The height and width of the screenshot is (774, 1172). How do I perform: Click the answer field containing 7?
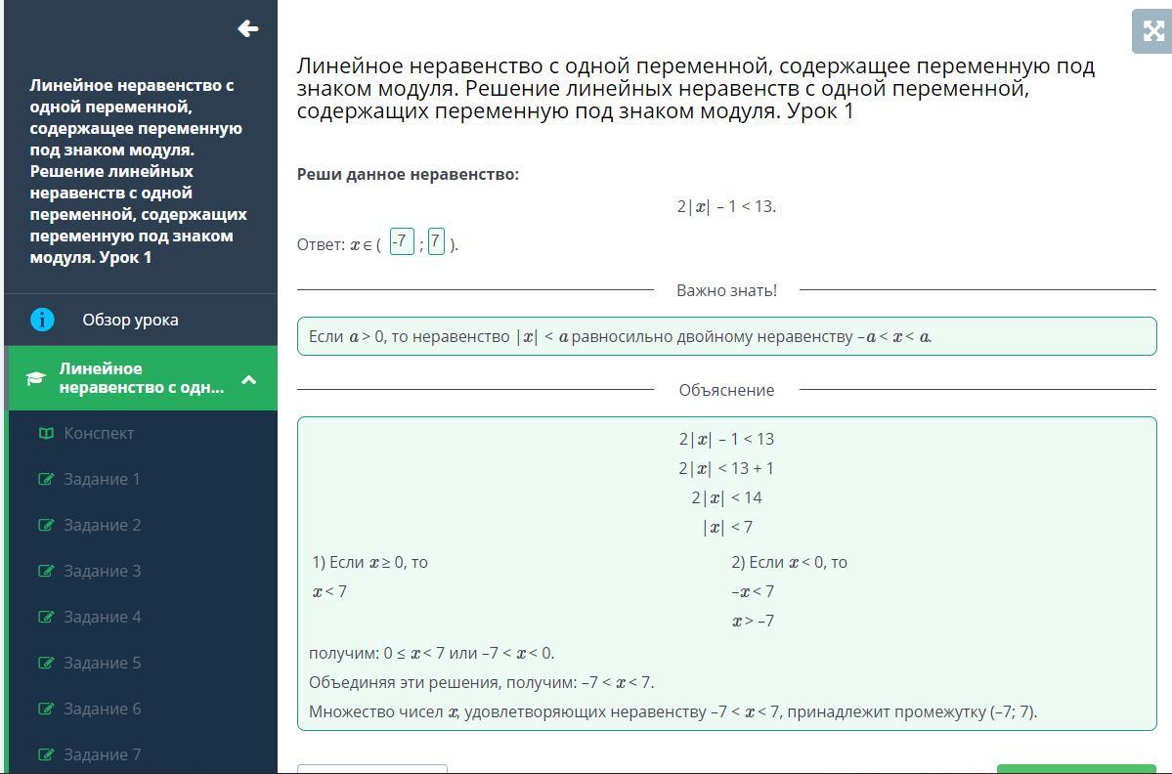click(x=436, y=241)
